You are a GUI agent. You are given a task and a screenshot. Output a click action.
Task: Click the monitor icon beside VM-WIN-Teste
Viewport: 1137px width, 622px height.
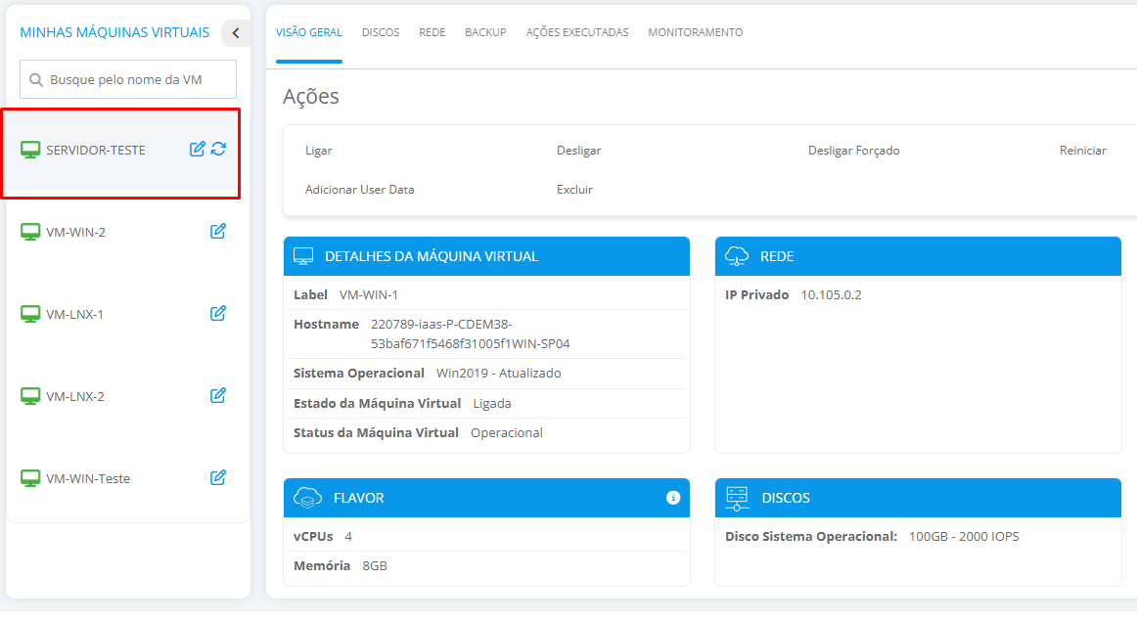[30, 478]
